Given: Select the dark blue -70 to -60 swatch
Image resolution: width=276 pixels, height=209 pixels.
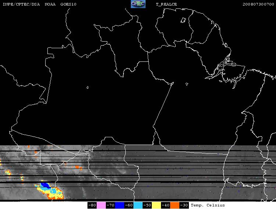Looking at the screenshot, I should click(x=119, y=205).
